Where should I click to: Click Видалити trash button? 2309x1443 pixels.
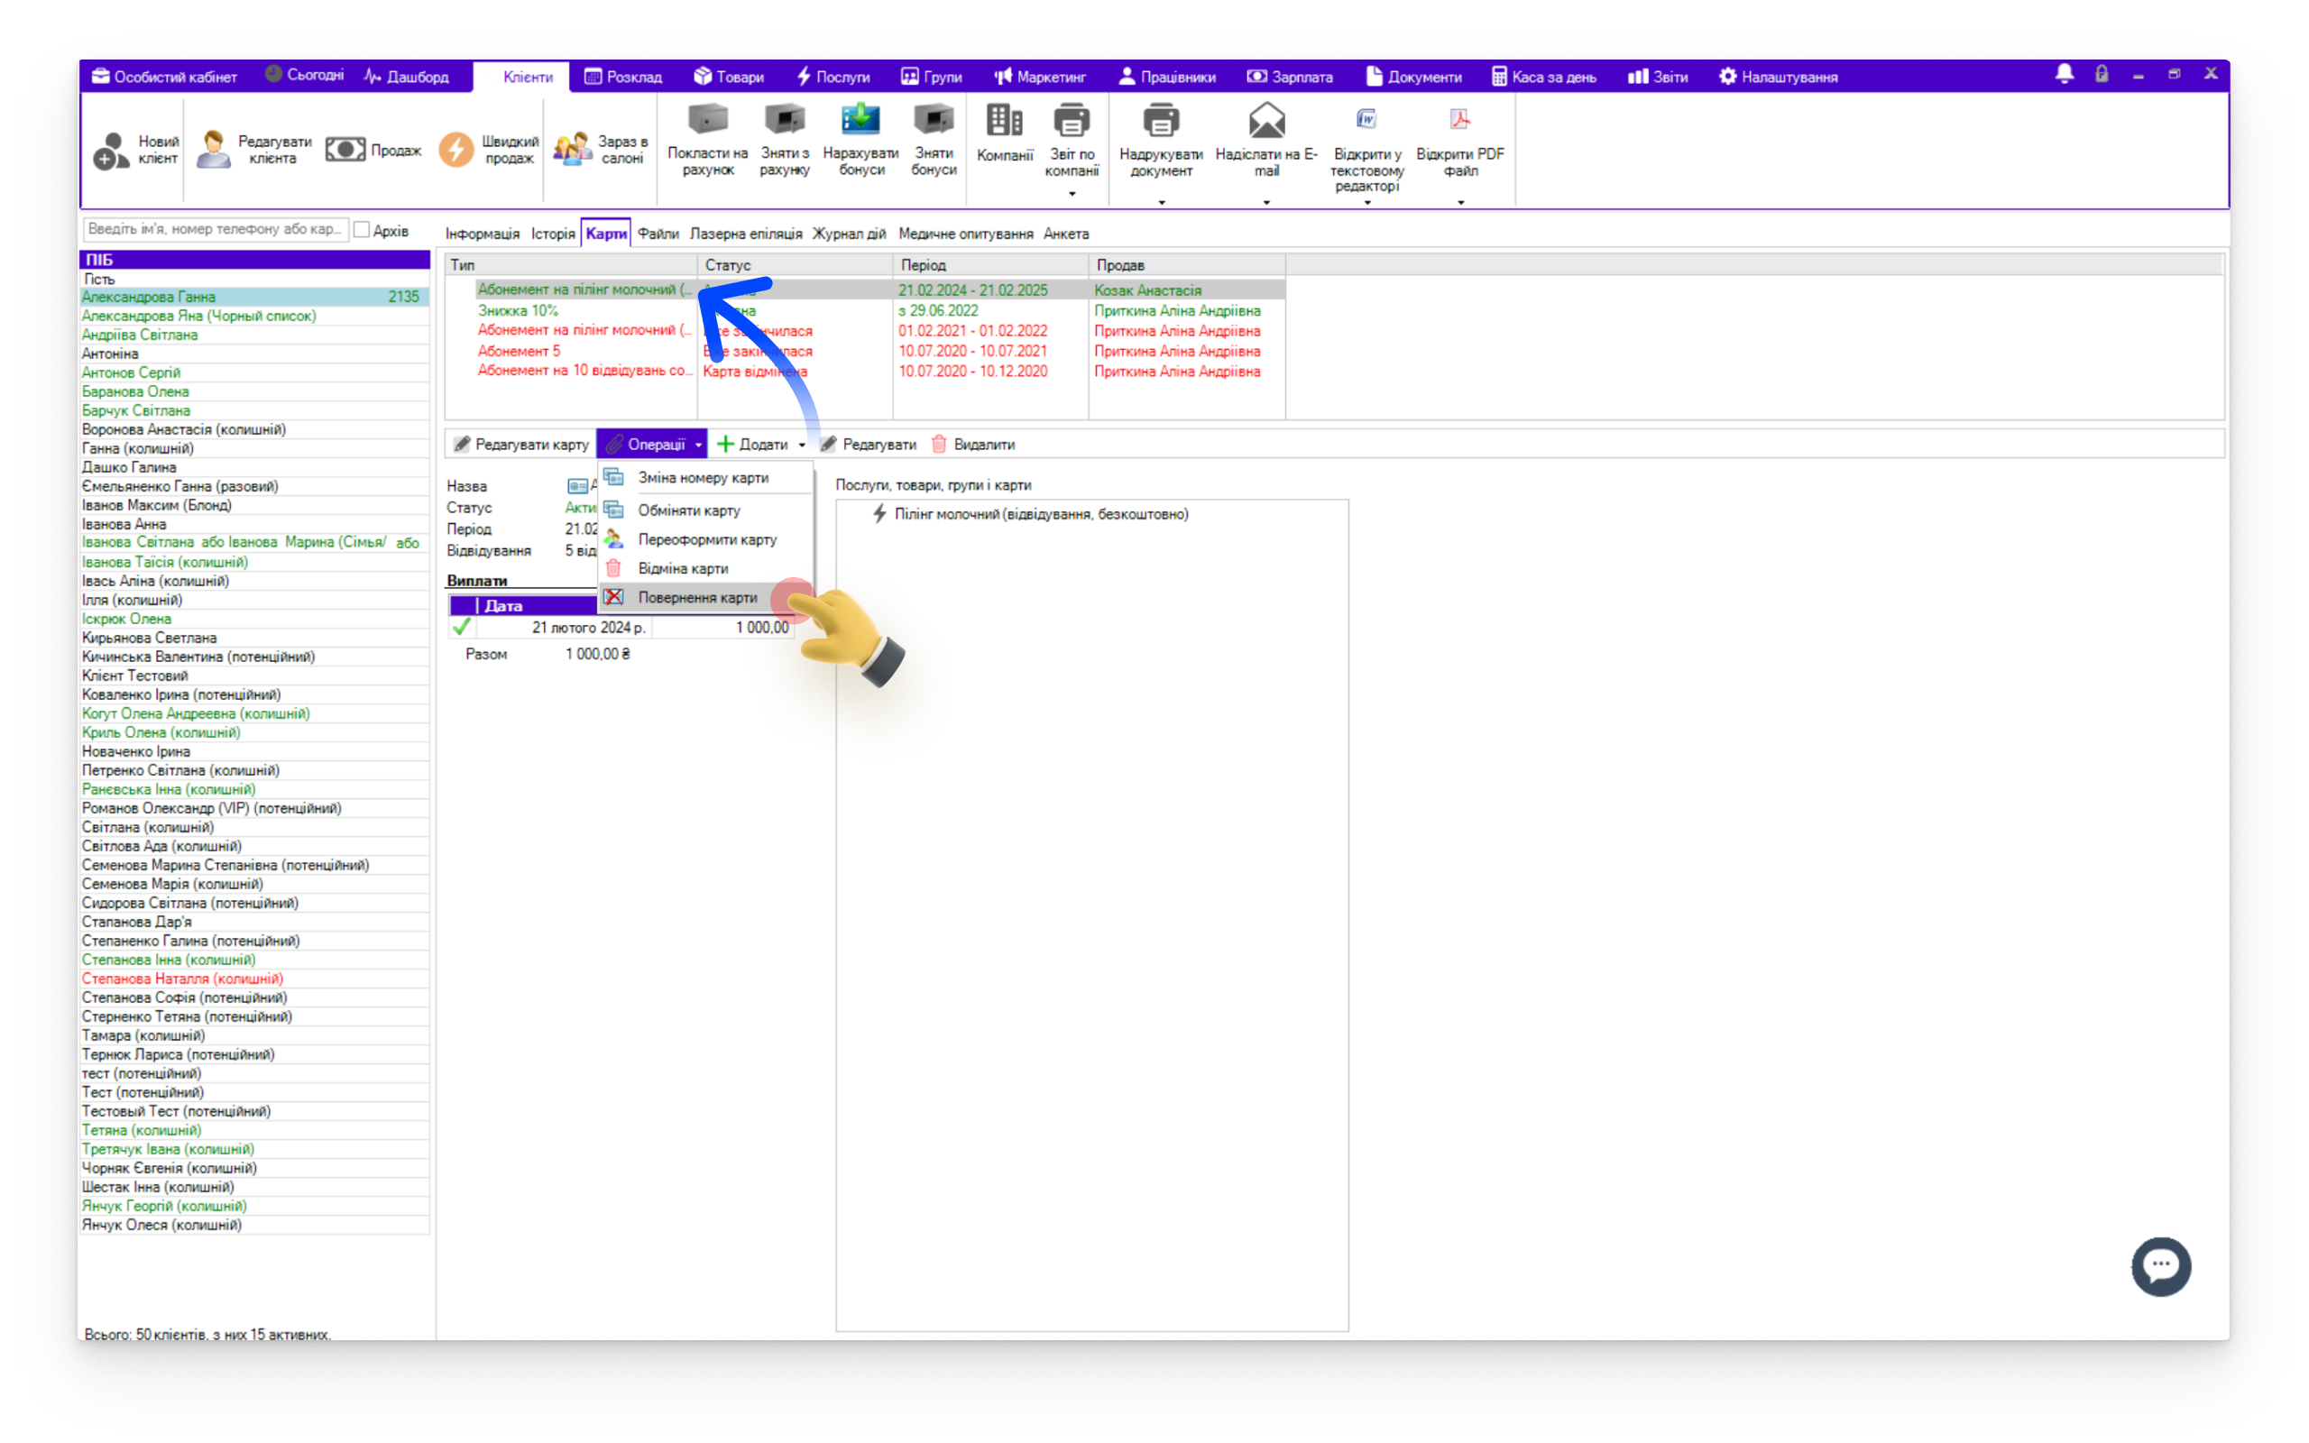972,444
